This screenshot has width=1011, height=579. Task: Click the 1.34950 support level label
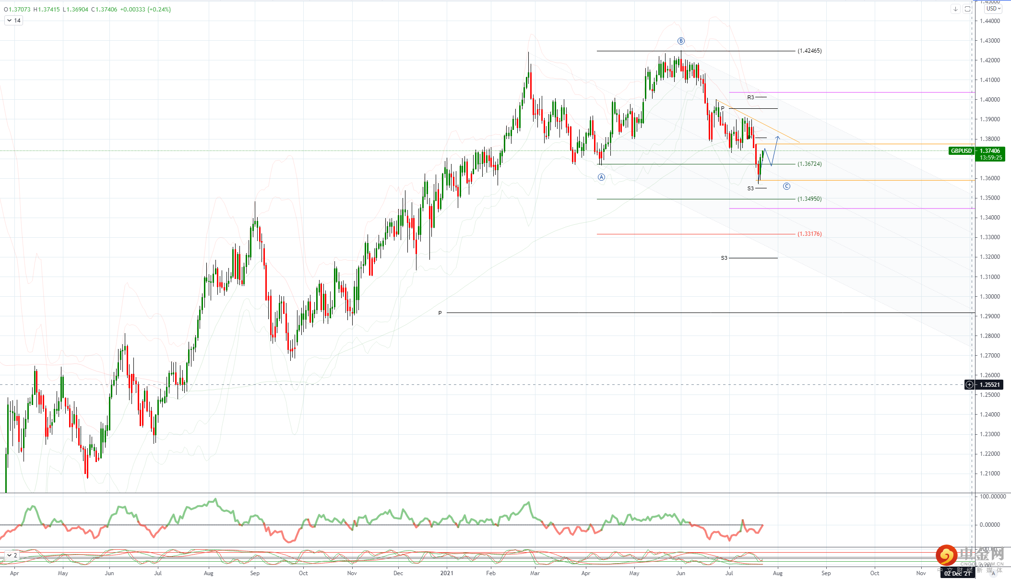(809, 199)
